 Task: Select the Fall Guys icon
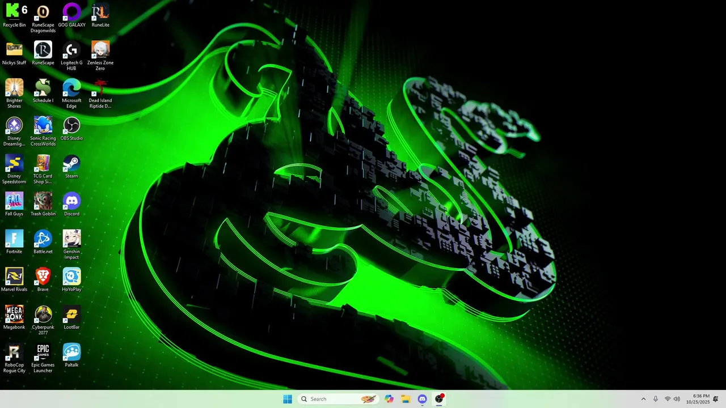tap(14, 205)
